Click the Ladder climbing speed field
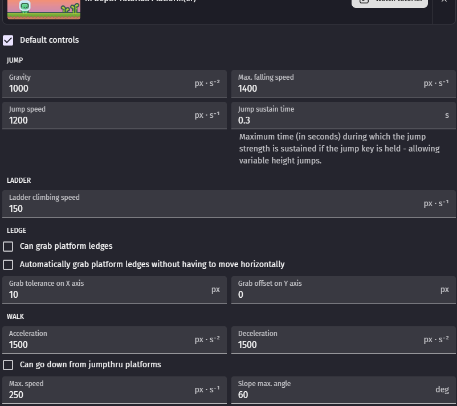The width and height of the screenshot is (457, 406). coord(211,208)
